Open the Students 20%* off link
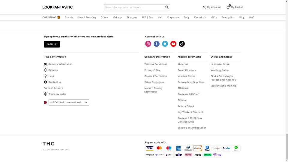This screenshot has width=288, height=162. pyautogui.click(x=188, y=94)
